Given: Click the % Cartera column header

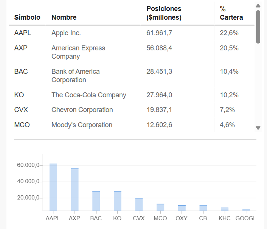Looking at the screenshot, I should point(231,13).
